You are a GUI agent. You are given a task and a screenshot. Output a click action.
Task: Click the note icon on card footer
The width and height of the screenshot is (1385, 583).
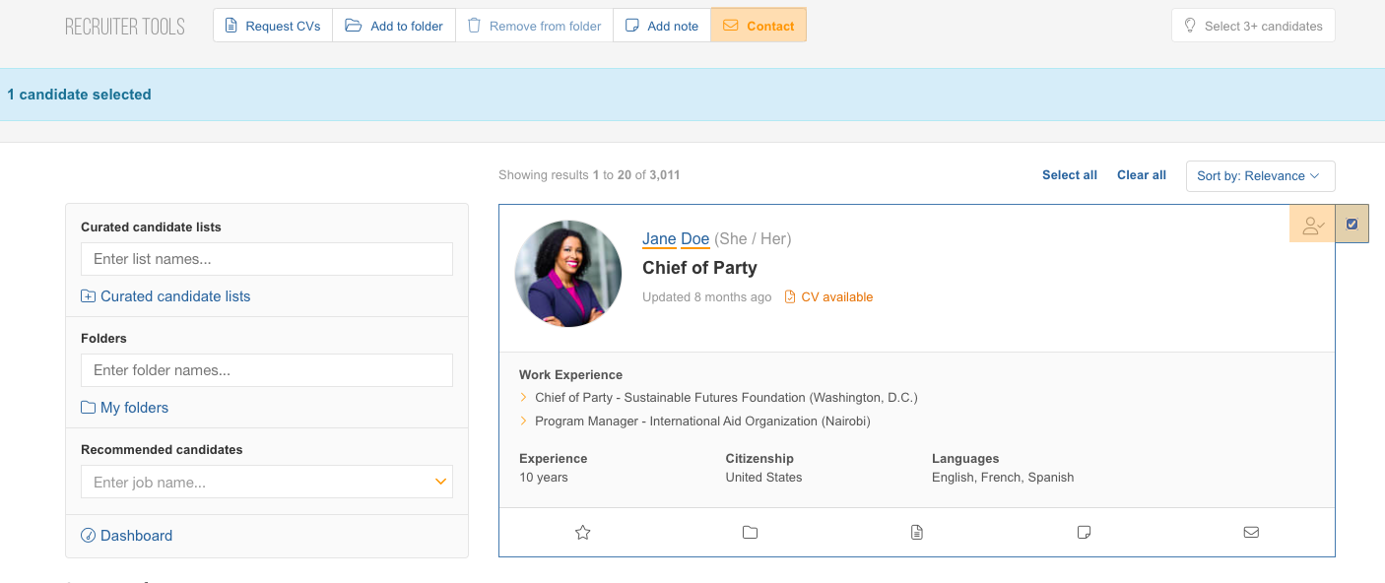click(x=1085, y=533)
